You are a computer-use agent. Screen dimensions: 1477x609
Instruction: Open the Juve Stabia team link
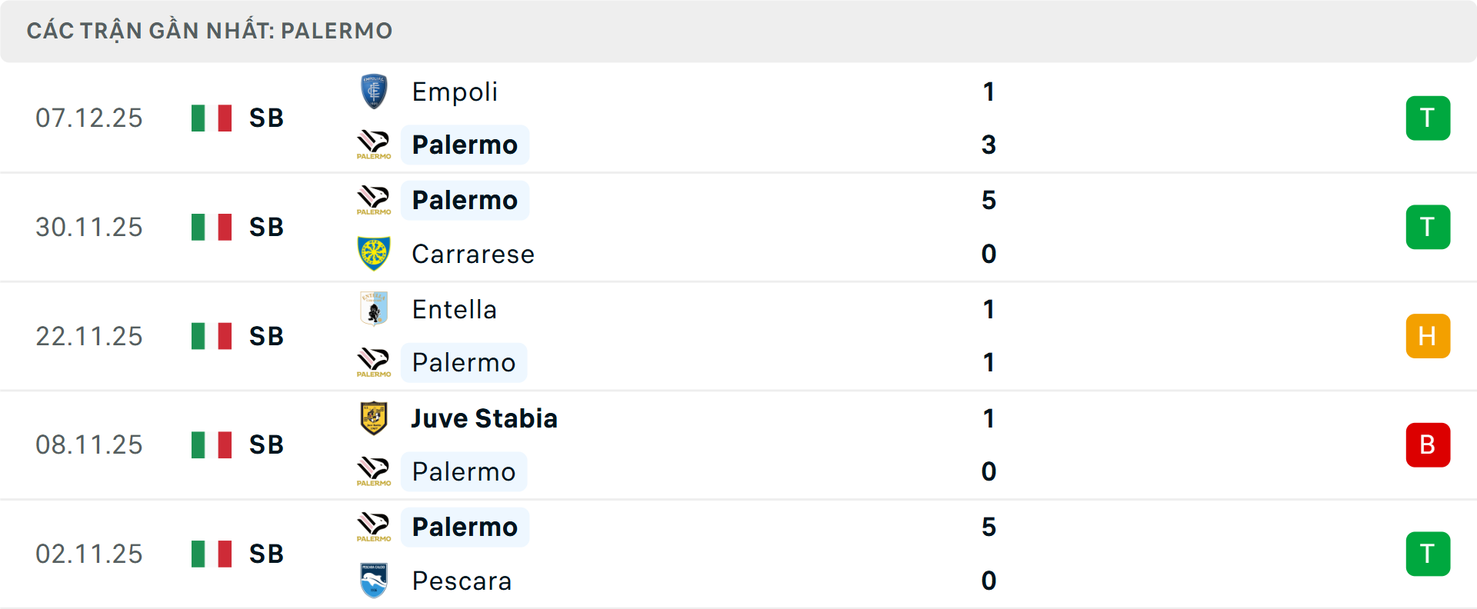click(484, 418)
